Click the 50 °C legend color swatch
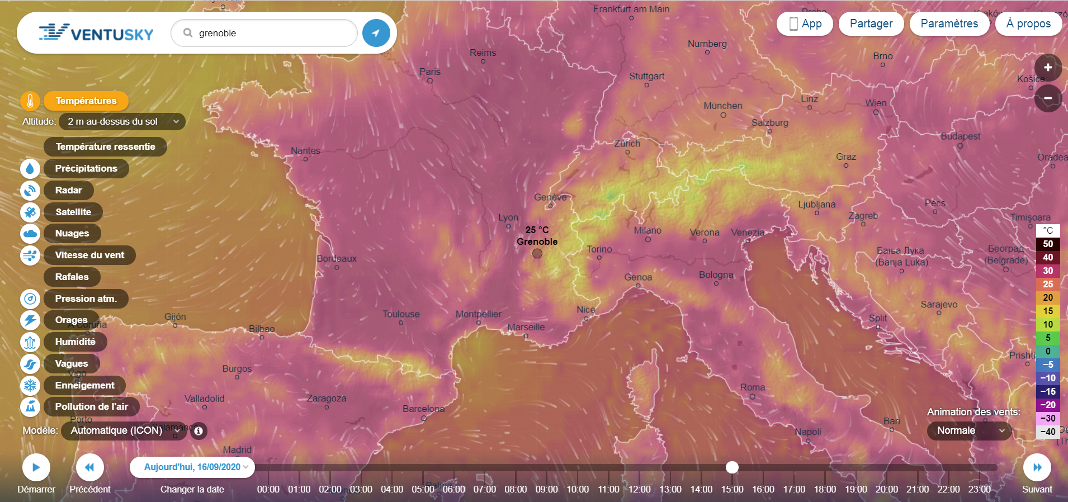This screenshot has height=502, width=1068. pos(1048,244)
